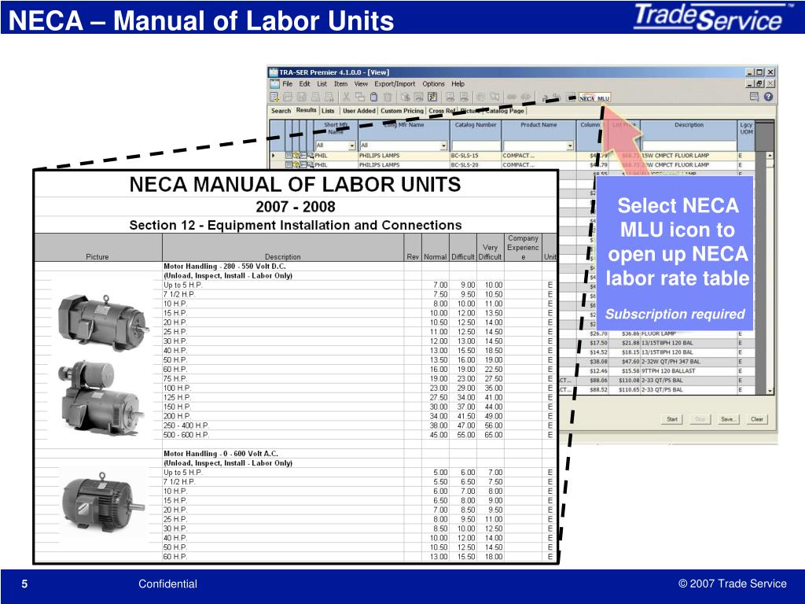Open the Product Name filter dropdown

pyautogui.click(x=569, y=145)
